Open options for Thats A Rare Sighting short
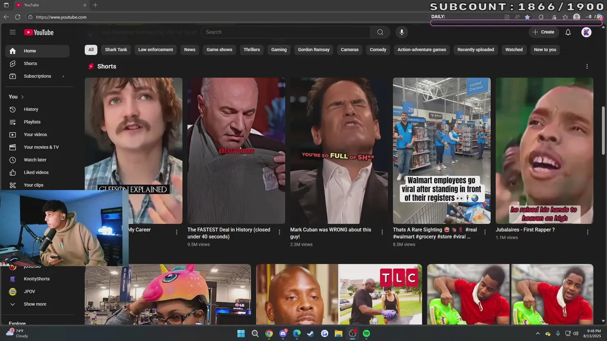Image resolution: width=607 pixels, height=341 pixels. point(485,232)
